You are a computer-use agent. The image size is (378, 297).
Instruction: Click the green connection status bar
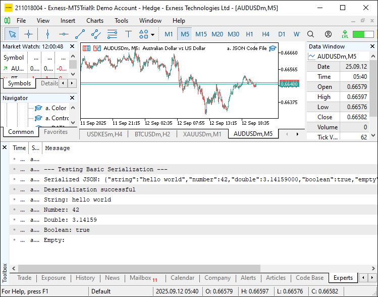click(363, 34)
